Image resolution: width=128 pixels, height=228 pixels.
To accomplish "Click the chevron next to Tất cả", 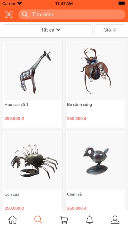I will coord(58,30).
